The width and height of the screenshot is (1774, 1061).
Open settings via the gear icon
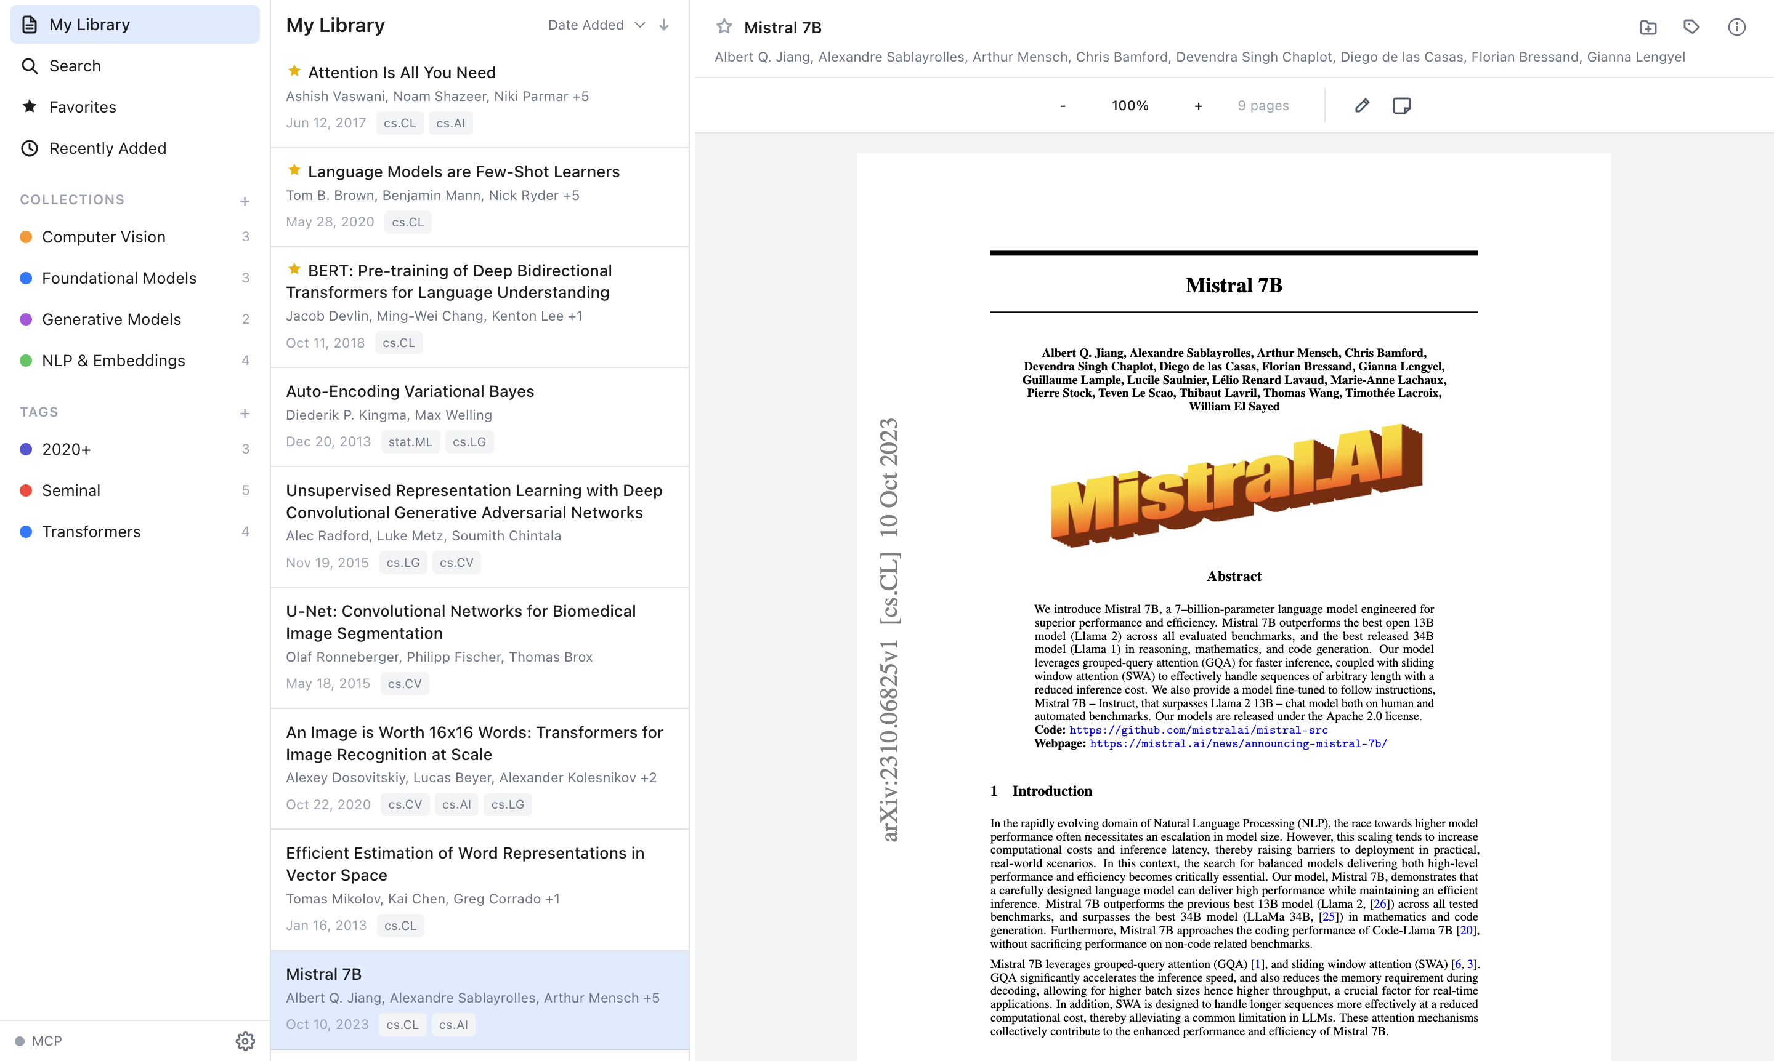pyautogui.click(x=245, y=1041)
